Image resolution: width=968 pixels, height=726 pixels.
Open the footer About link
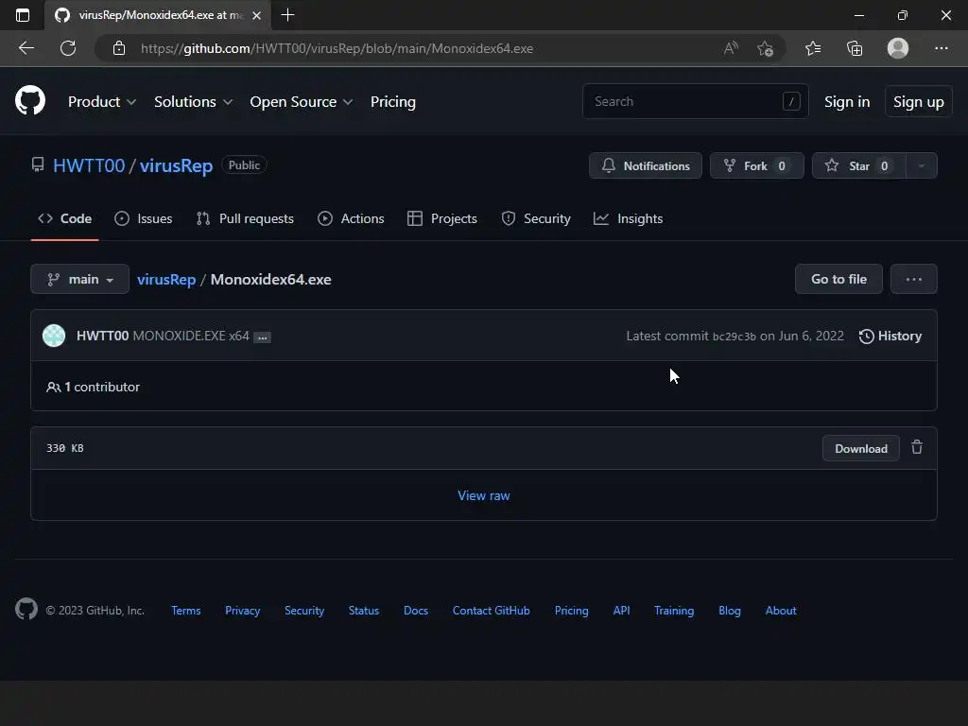point(781,611)
